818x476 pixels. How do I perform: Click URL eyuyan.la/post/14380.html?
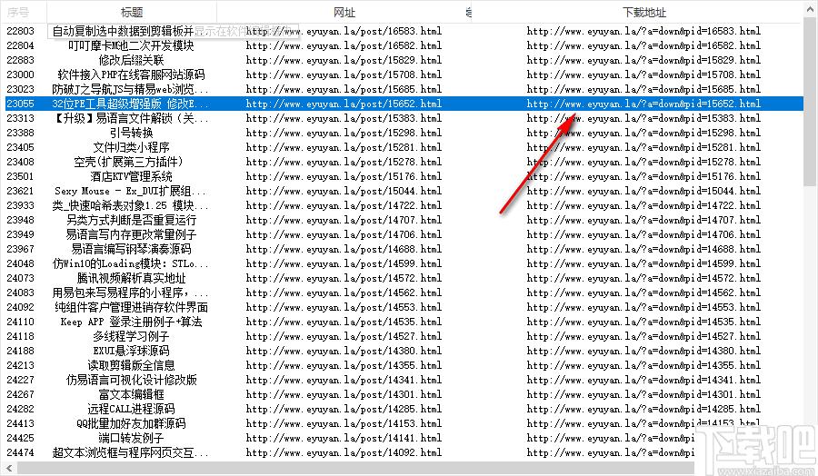pyautogui.click(x=344, y=351)
